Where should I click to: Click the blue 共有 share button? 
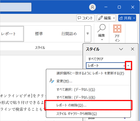pos(127,18)
